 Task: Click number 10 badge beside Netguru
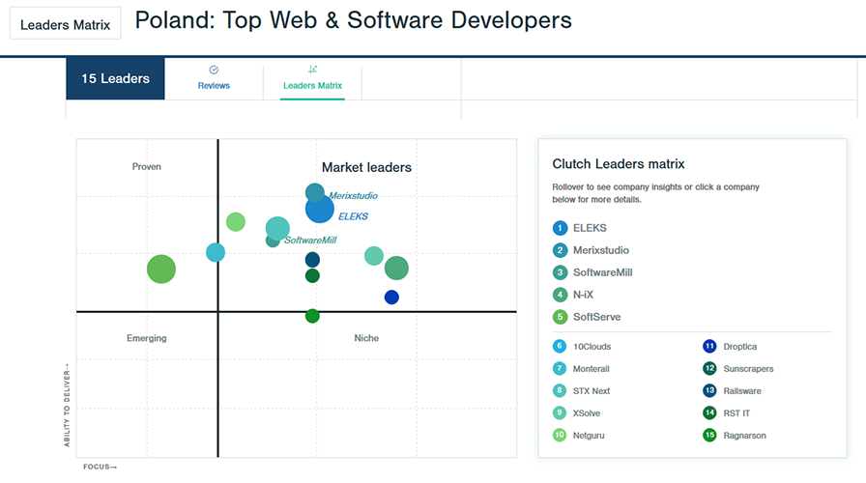(x=560, y=435)
